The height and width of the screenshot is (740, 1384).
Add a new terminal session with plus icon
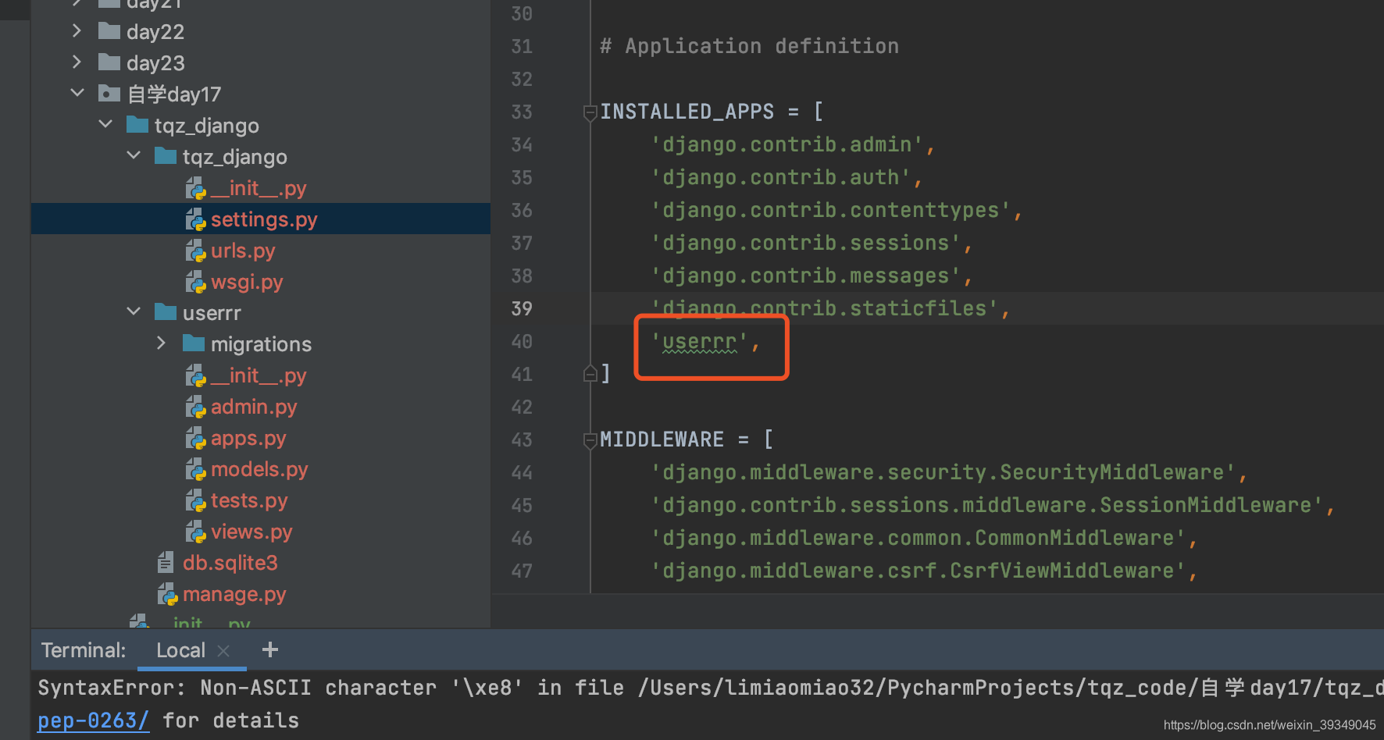pyautogui.click(x=270, y=649)
